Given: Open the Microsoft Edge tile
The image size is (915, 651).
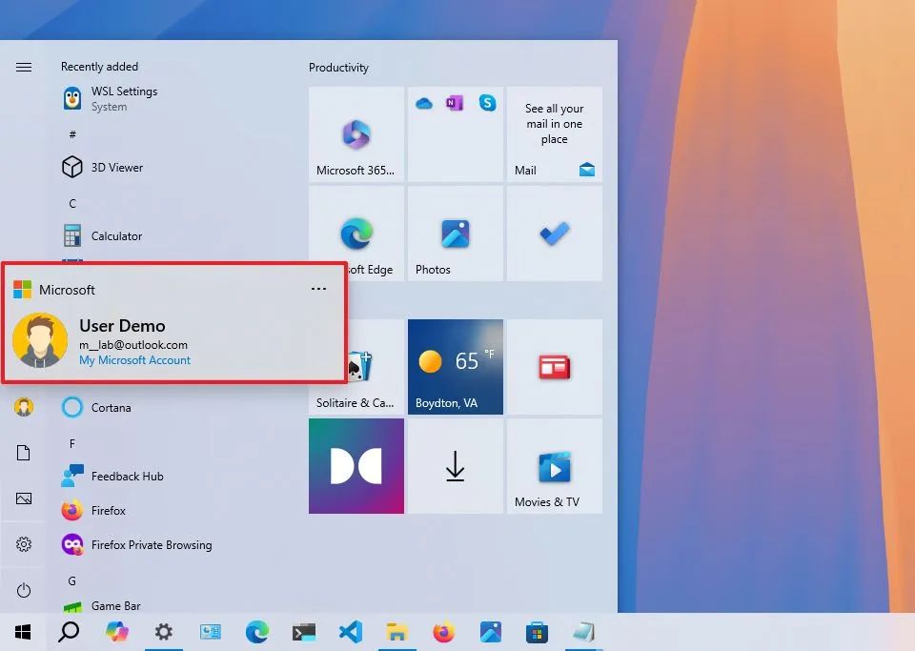Looking at the screenshot, I should coord(356,234).
